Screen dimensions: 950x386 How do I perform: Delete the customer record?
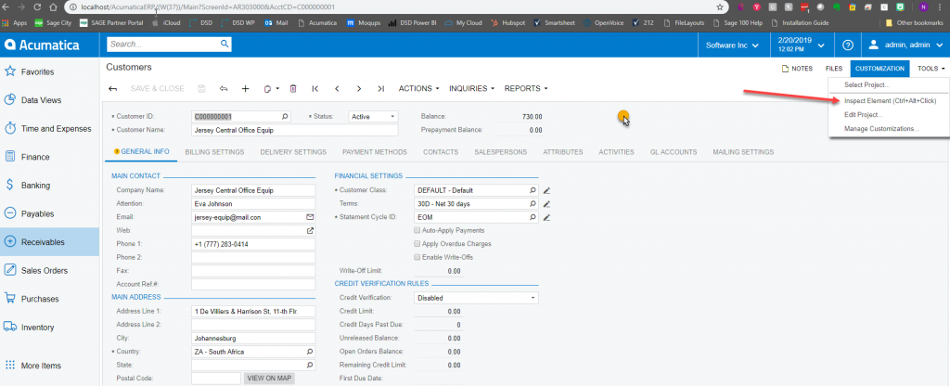(293, 88)
